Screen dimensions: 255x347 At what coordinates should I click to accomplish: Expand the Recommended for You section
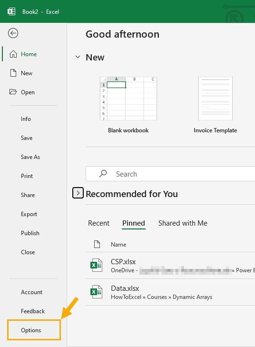coord(78,193)
